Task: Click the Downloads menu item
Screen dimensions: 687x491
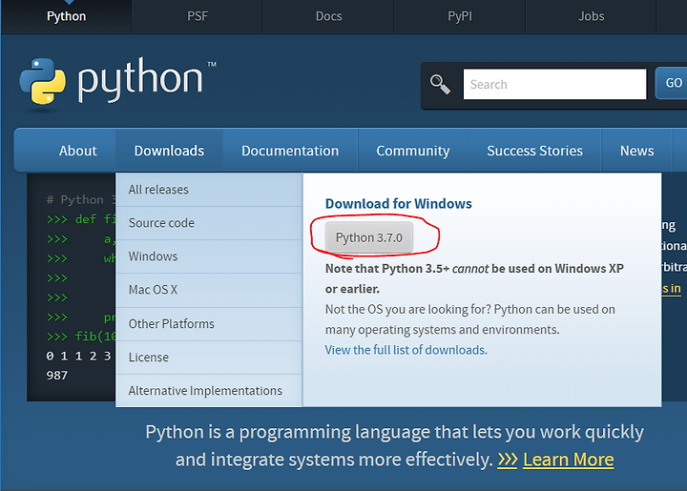Action: [x=169, y=151]
